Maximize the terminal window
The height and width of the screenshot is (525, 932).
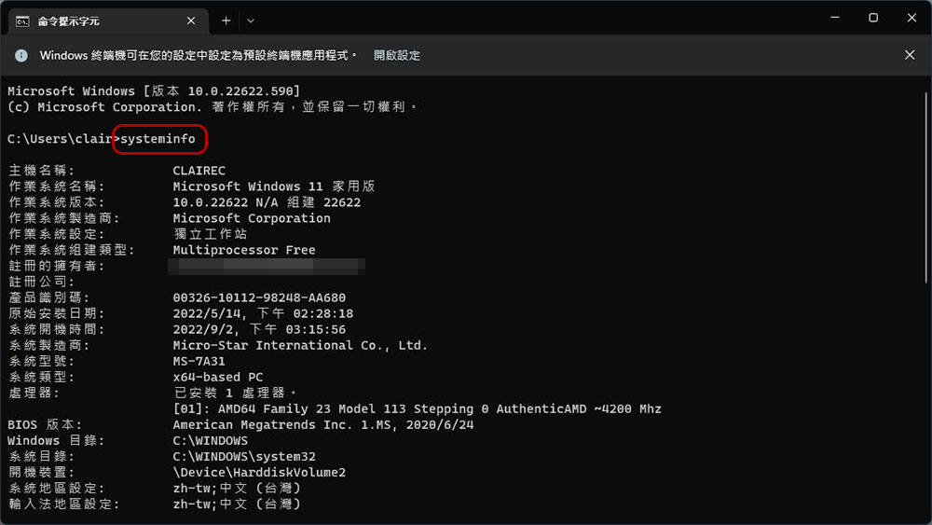coord(873,18)
